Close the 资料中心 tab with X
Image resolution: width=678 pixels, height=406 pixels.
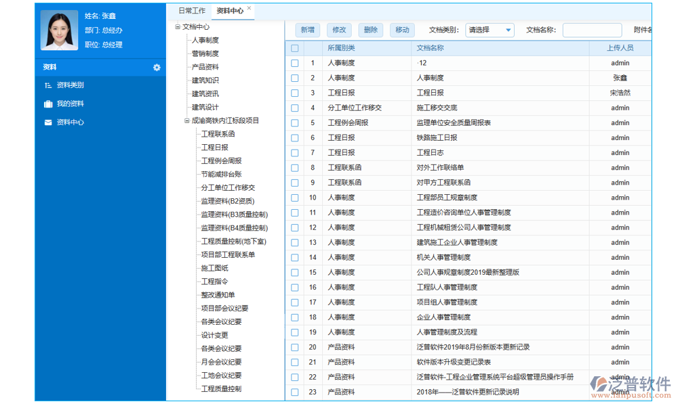click(250, 9)
